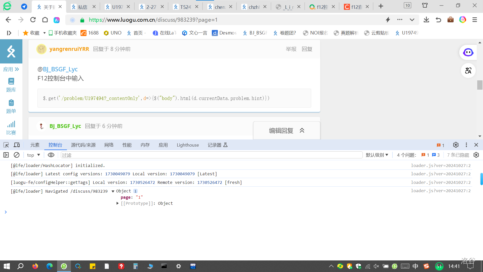Collapse the logged Object tree

pos(113,191)
